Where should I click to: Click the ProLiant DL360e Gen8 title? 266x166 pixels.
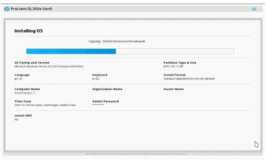[31, 9]
